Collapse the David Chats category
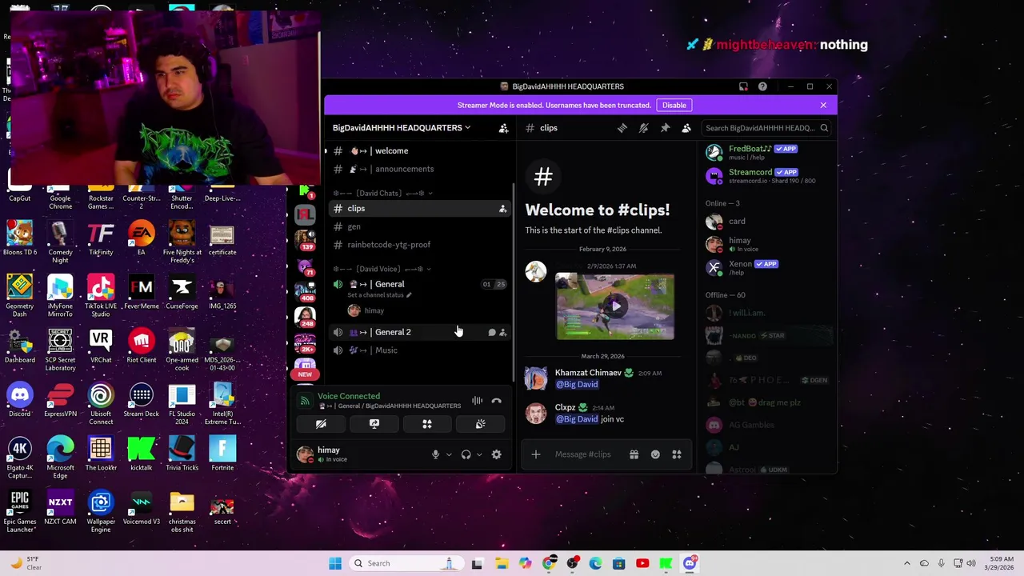This screenshot has width=1024, height=576. point(382,193)
